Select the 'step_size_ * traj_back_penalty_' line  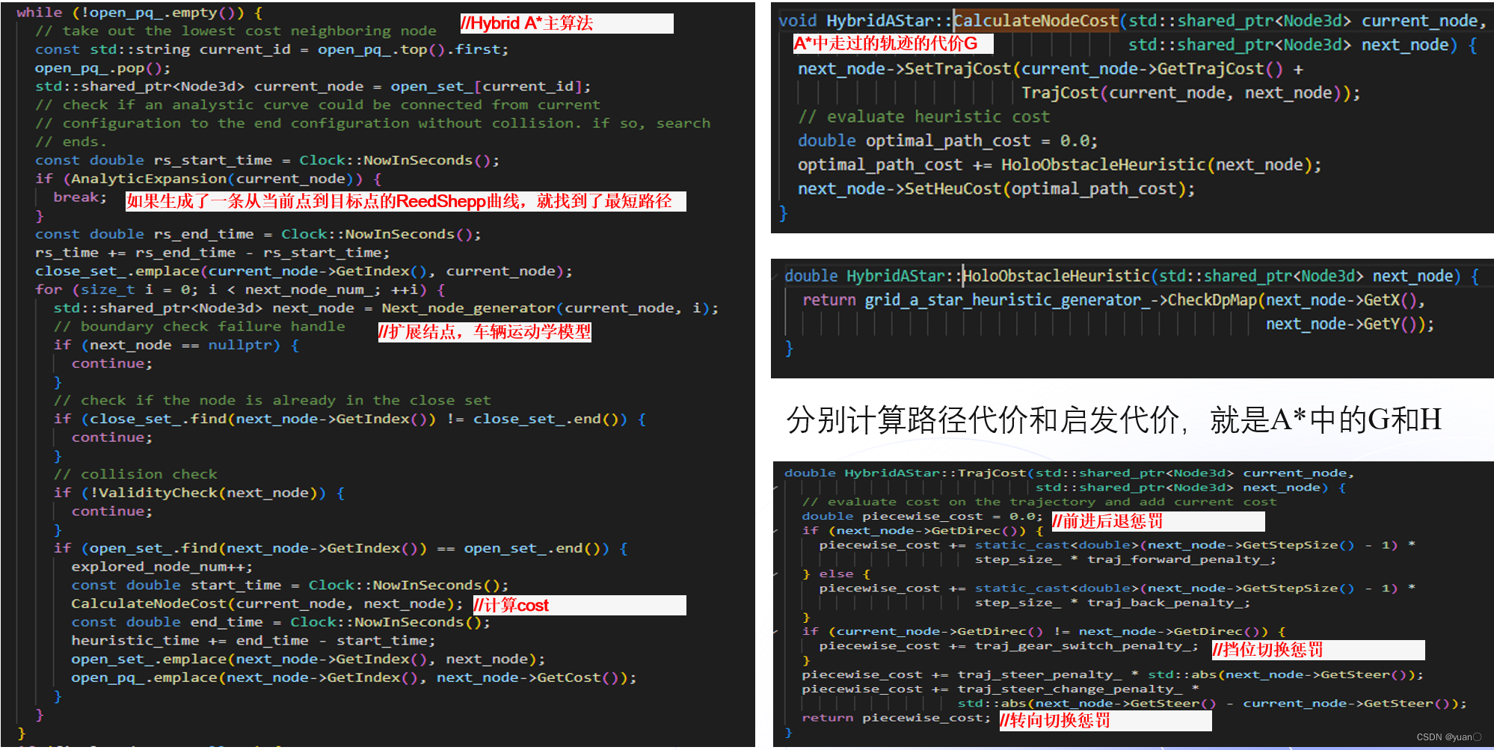[1112, 603]
